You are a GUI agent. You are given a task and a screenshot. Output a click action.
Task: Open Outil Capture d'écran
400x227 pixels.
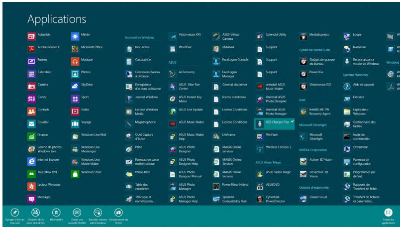click(139, 136)
